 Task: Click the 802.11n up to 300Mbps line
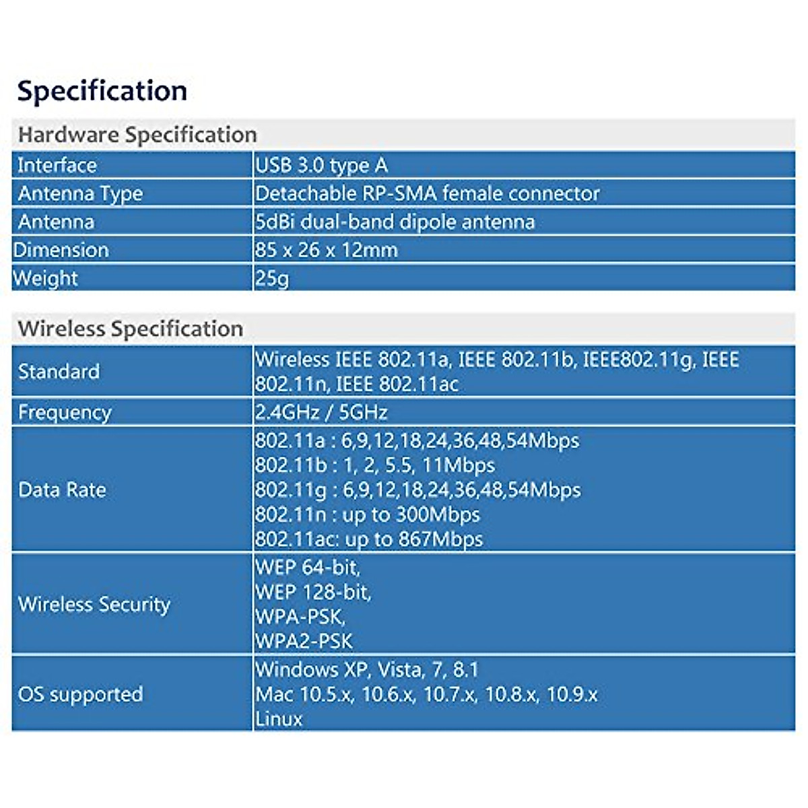pos(367,515)
